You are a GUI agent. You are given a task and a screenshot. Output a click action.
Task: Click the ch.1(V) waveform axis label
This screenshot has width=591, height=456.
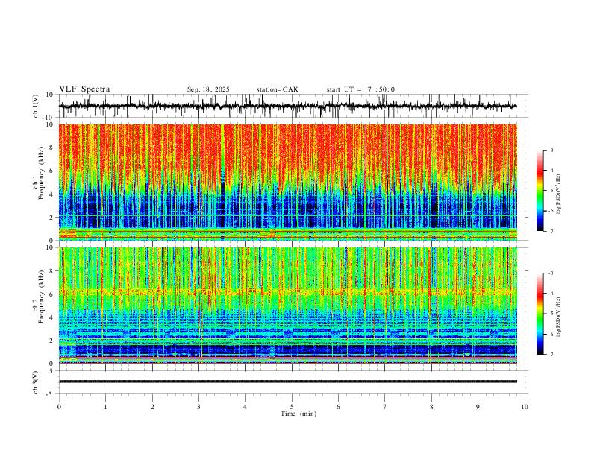click(x=36, y=106)
